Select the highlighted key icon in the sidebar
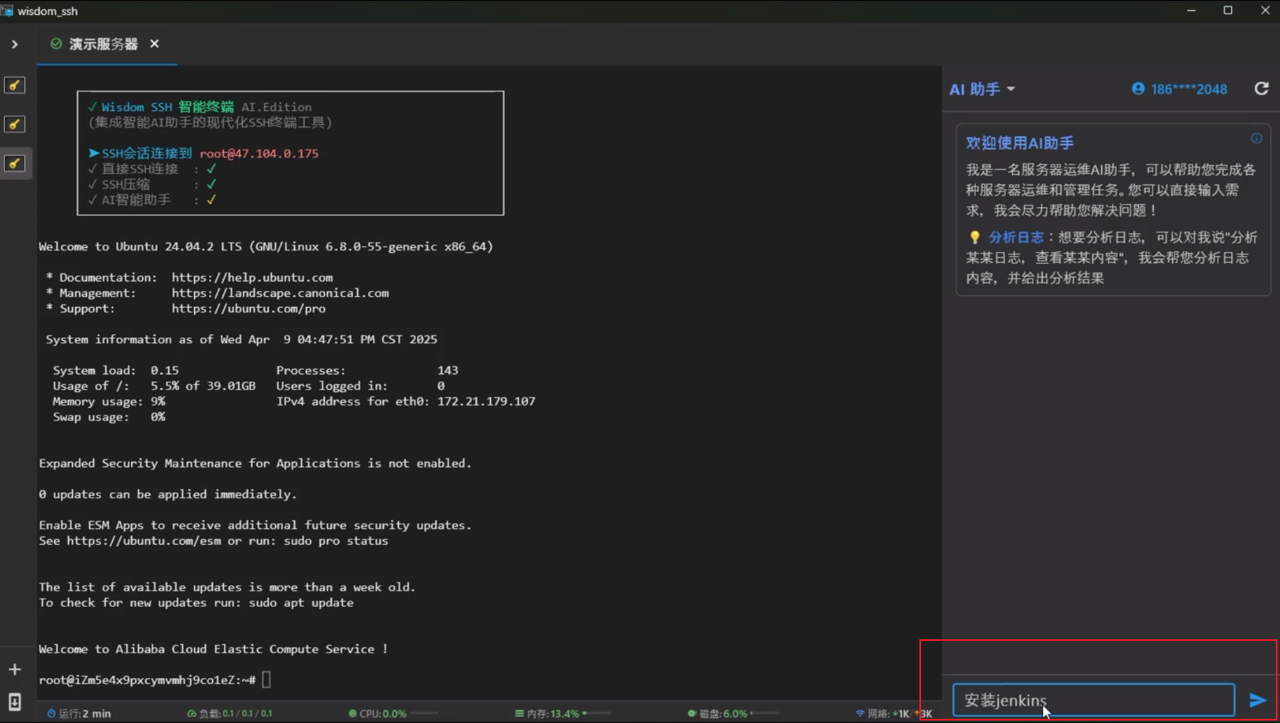The height and width of the screenshot is (723, 1280). (15, 163)
